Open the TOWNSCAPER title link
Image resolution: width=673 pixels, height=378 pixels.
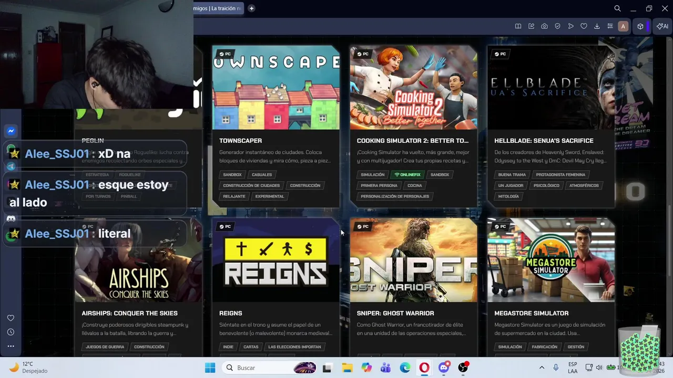[240, 141]
